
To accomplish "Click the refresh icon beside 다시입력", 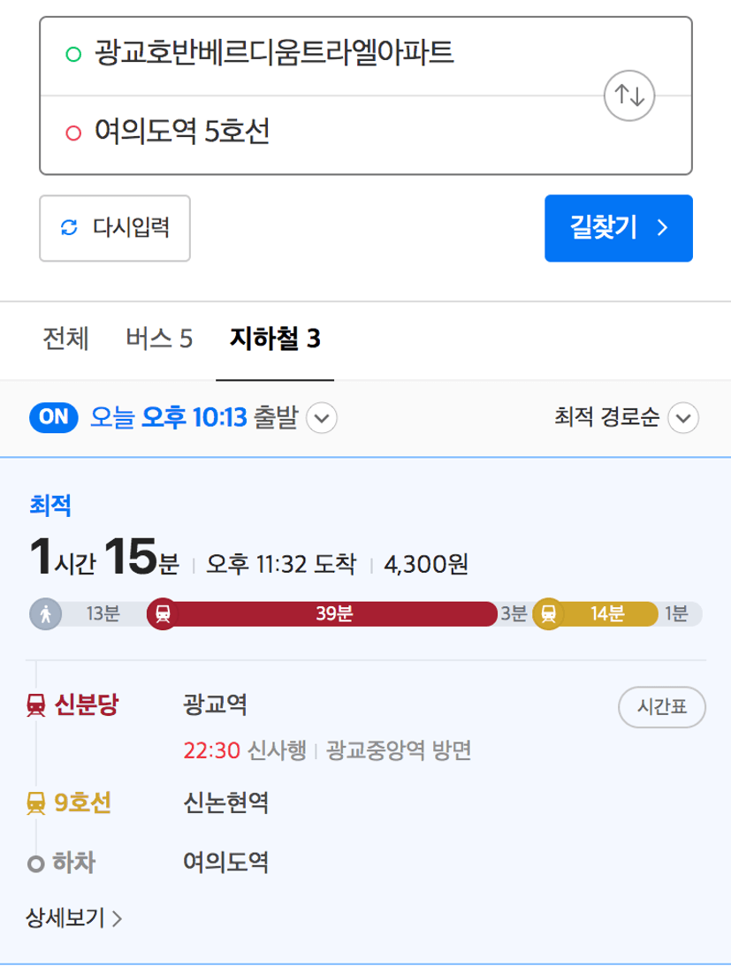I will click(x=69, y=227).
